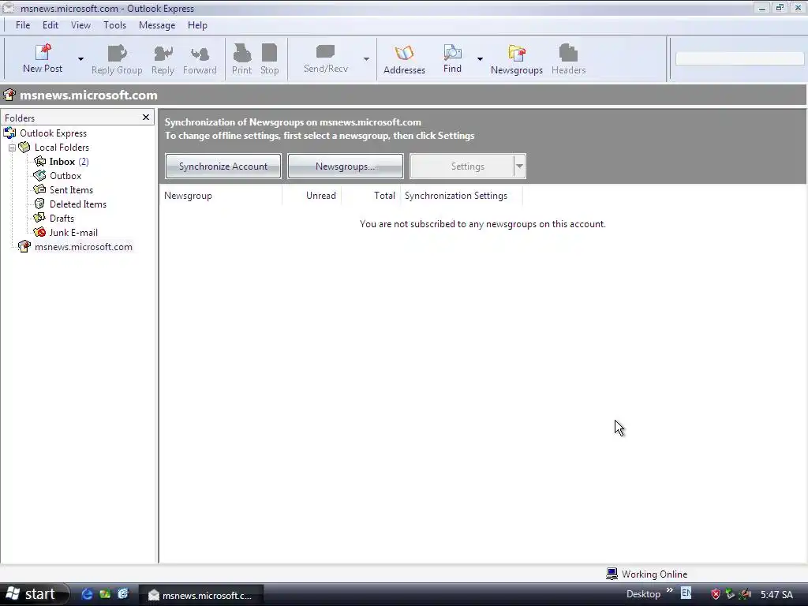Click the Drafts folder icon
Image resolution: width=808 pixels, height=606 pixels.
tap(39, 218)
